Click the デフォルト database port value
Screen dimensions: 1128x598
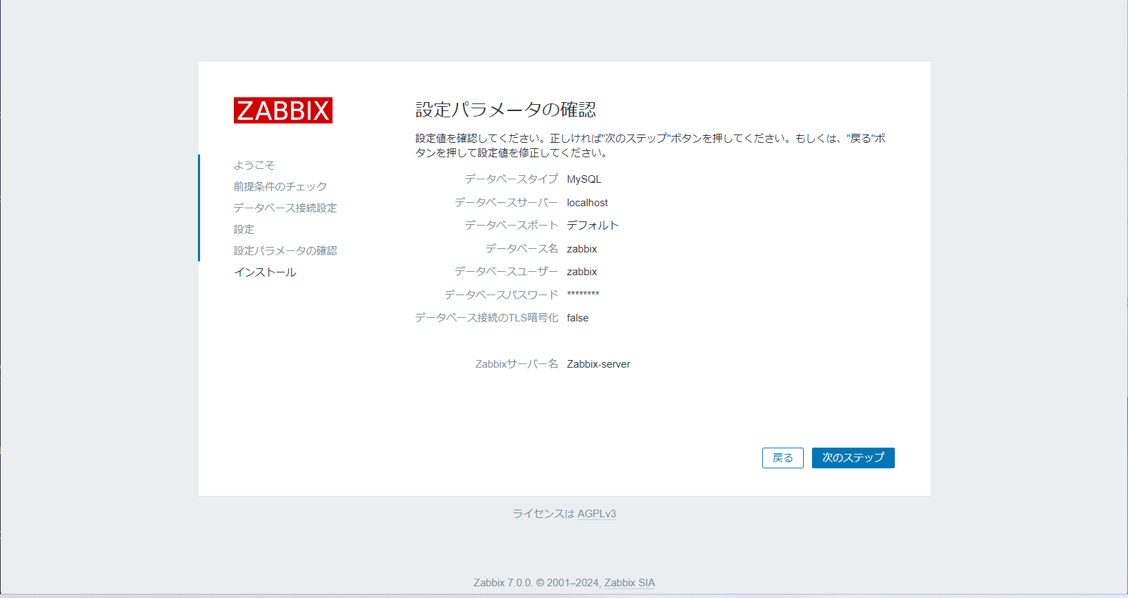tap(593, 226)
